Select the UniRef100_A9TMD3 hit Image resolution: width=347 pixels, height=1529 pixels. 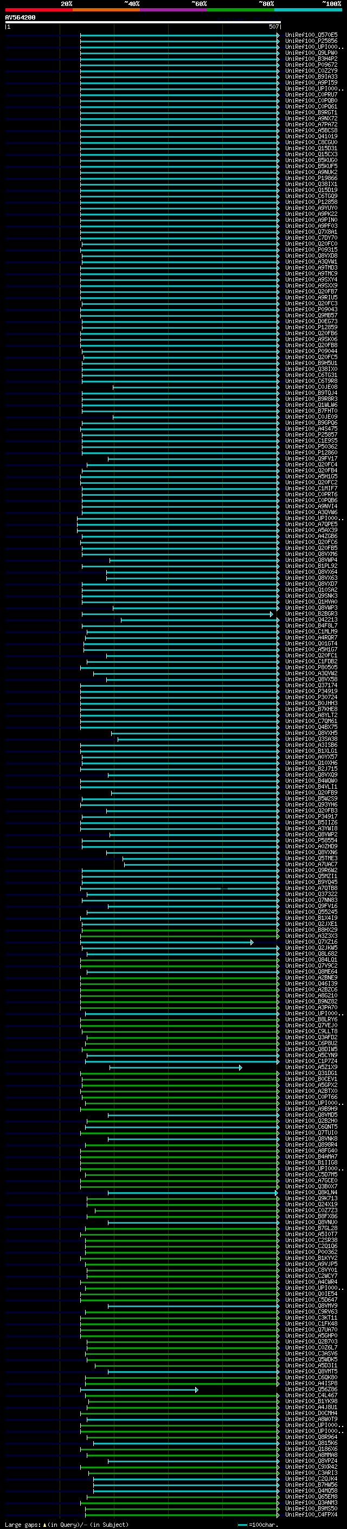311,268
